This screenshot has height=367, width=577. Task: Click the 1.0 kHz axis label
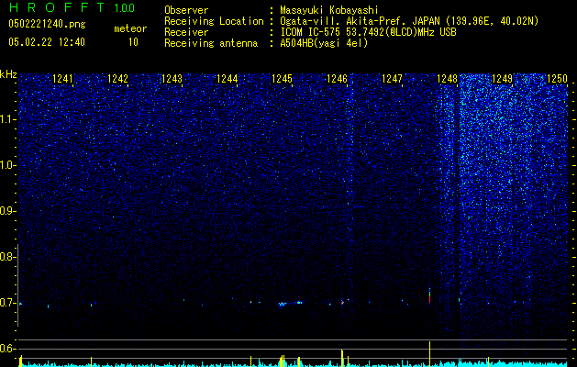pyautogui.click(x=7, y=165)
